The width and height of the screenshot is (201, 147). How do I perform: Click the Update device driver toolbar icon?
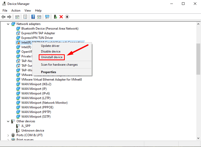click(x=55, y=17)
